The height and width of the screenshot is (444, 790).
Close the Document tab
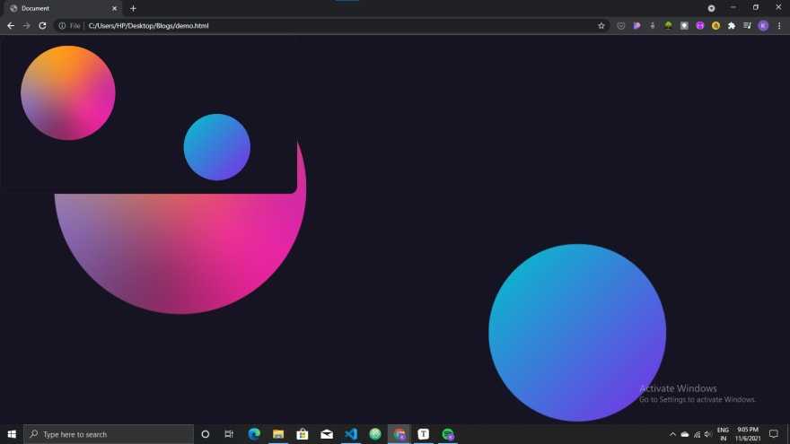pos(114,8)
